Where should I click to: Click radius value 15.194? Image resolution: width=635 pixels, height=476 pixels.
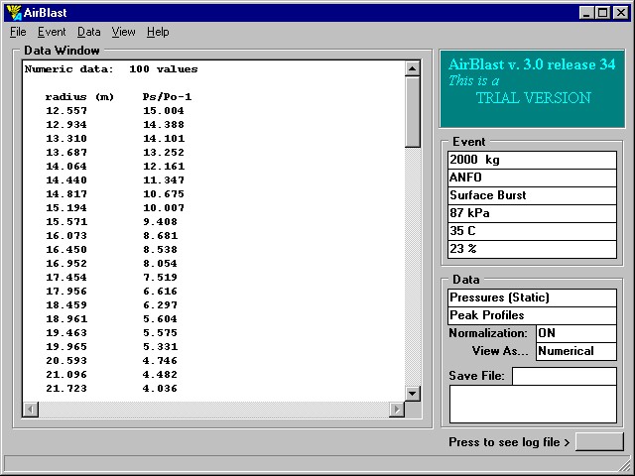pos(66,208)
